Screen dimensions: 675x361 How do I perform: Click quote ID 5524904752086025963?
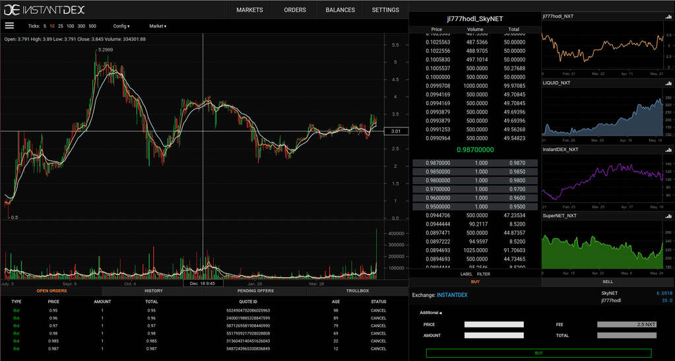click(x=248, y=311)
